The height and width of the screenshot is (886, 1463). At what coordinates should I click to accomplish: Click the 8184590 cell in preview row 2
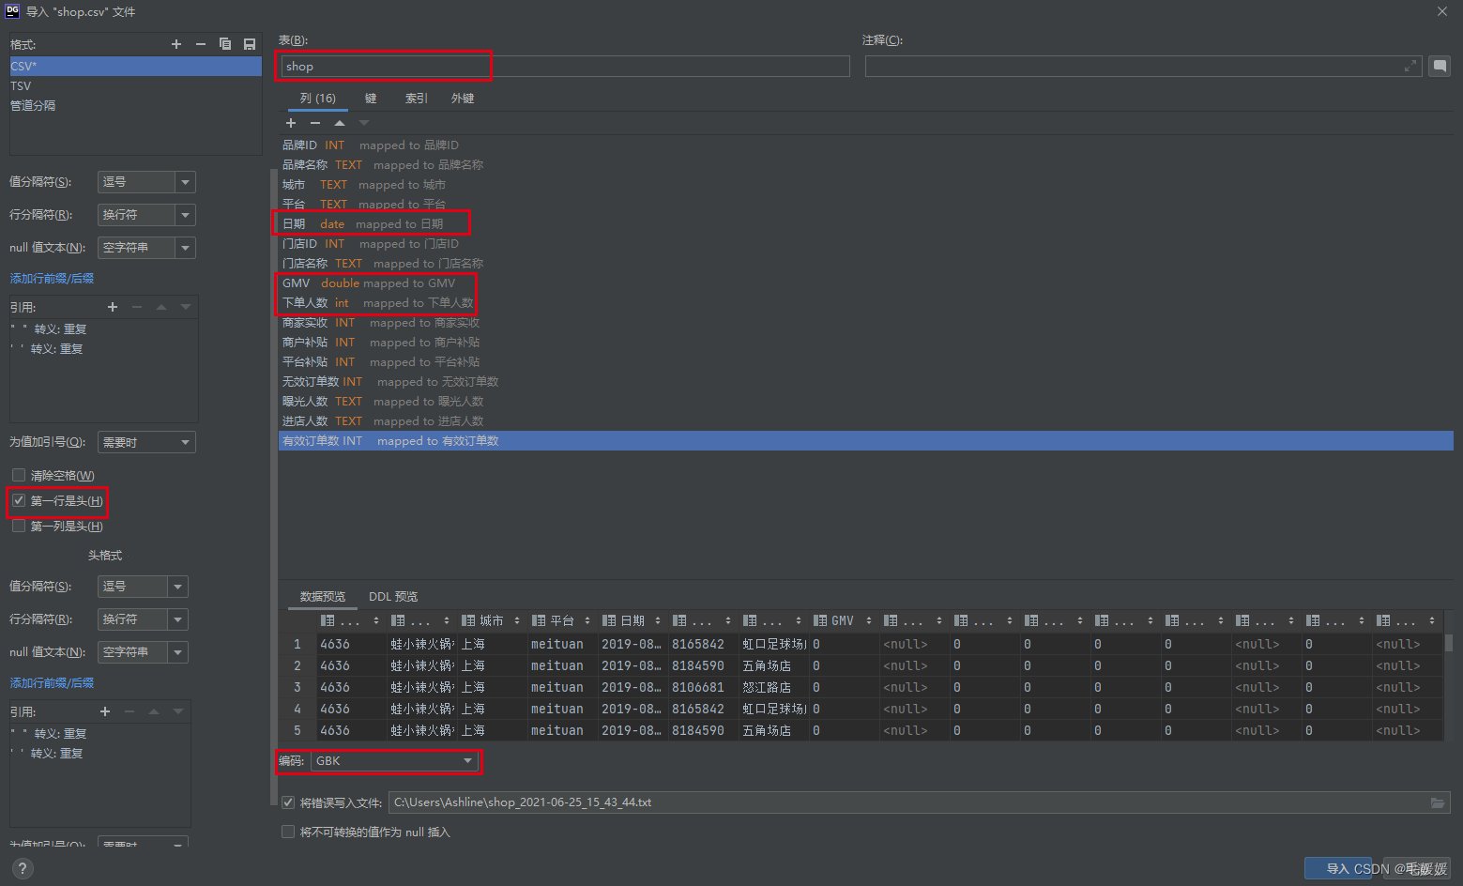703,666
